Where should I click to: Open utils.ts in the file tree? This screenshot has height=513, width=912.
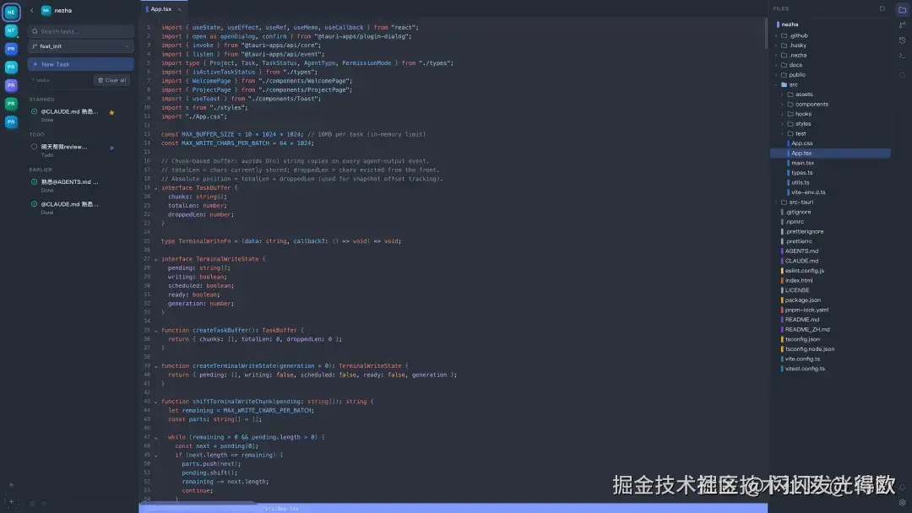[x=800, y=183]
